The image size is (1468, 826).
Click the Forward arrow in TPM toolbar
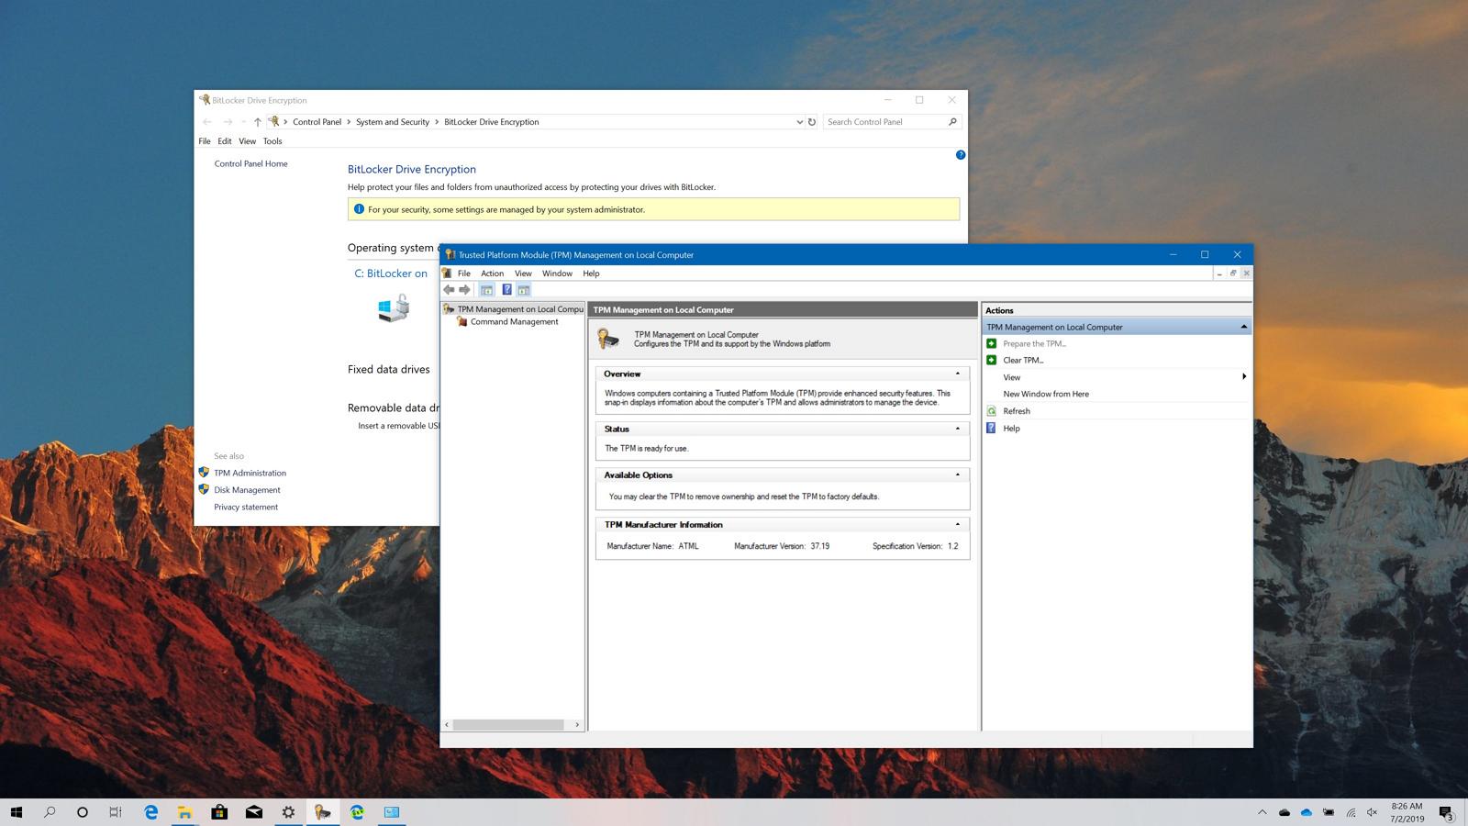click(464, 290)
